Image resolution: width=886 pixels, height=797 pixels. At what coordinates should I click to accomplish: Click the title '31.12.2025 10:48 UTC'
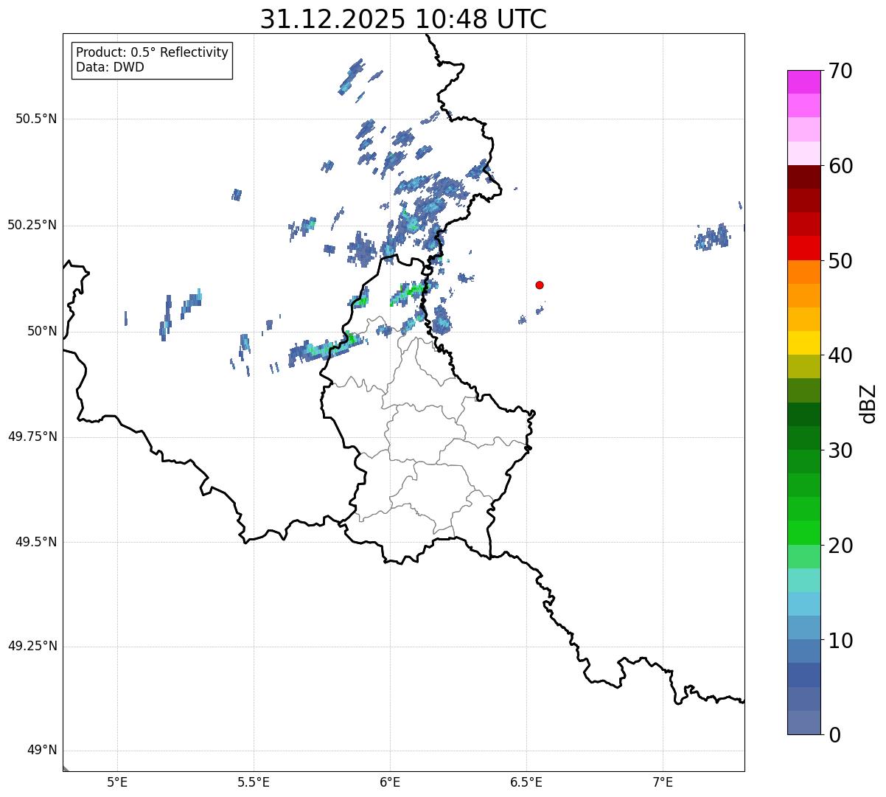[x=403, y=19]
